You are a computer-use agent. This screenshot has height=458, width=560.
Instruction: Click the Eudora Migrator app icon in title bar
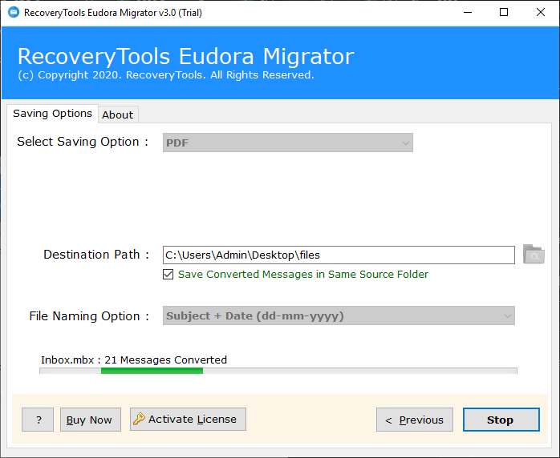(14, 13)
